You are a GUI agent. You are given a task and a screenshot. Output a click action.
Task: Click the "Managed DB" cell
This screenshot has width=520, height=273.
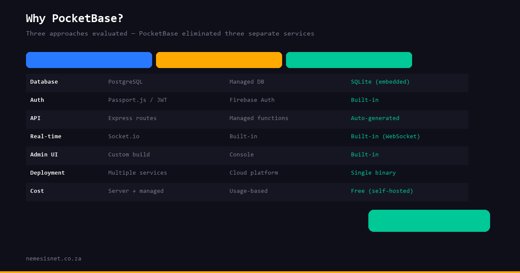pos(247,81)
